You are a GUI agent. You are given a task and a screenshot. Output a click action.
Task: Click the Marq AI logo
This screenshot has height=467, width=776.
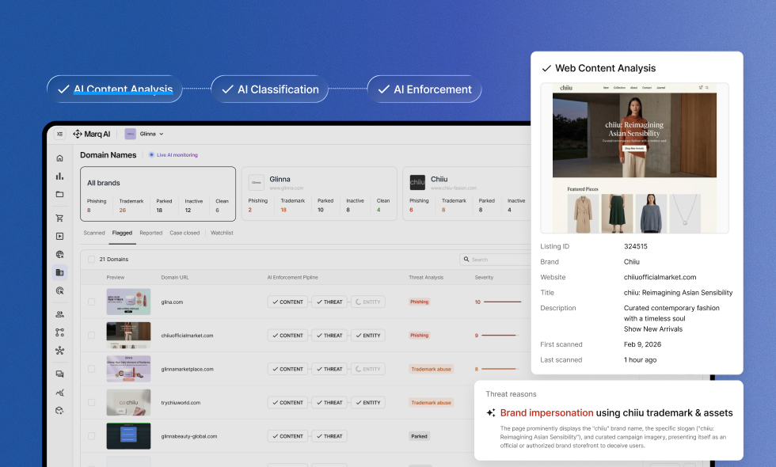tap(92, 134)
